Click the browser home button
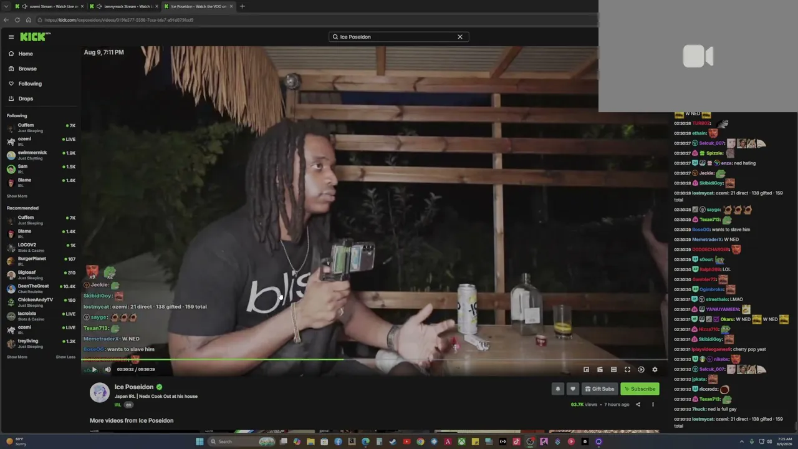Viewport: 798px width, 449px height. pos(29,20)
